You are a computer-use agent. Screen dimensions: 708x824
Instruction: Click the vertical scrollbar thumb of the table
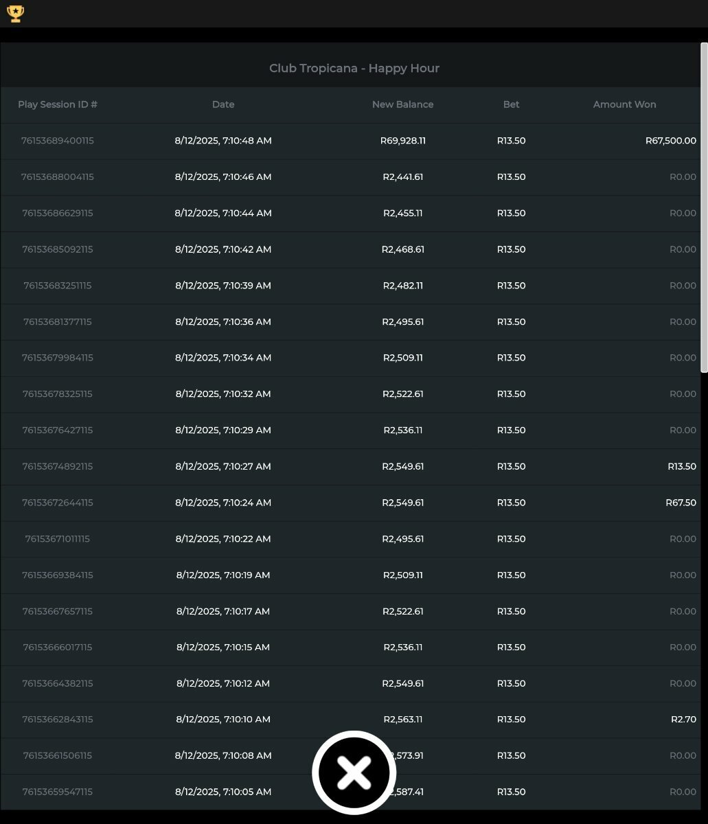tap(704, 207)
